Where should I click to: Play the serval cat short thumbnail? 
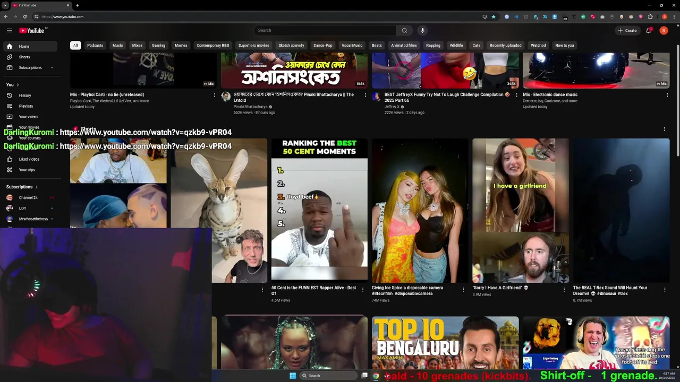[x=219, y=211]
